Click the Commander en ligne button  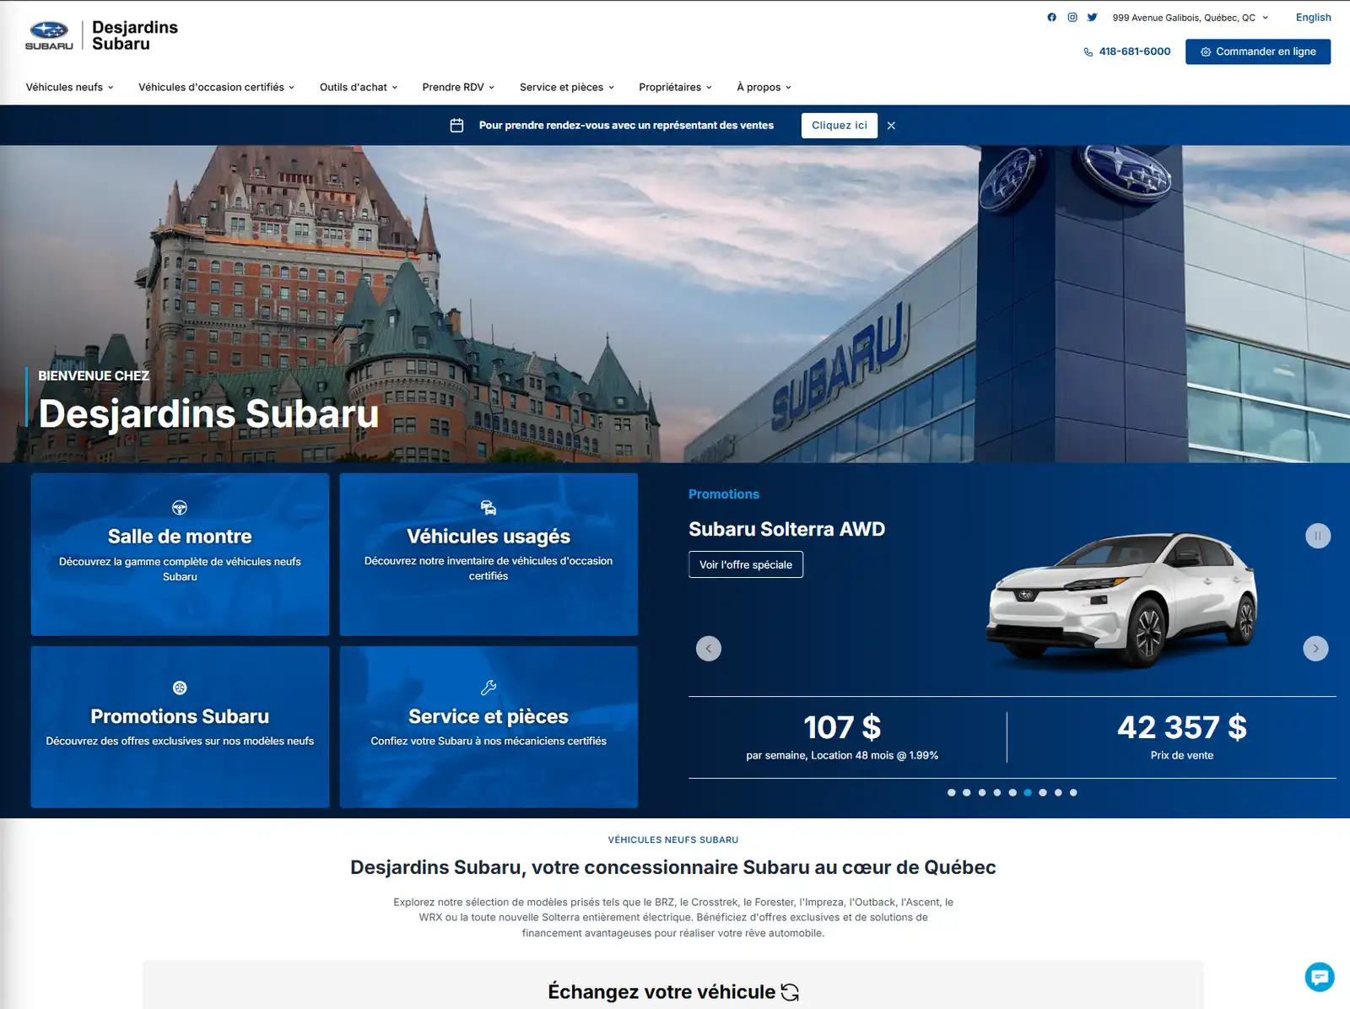pyautogui.click(x=1258, y=51)
